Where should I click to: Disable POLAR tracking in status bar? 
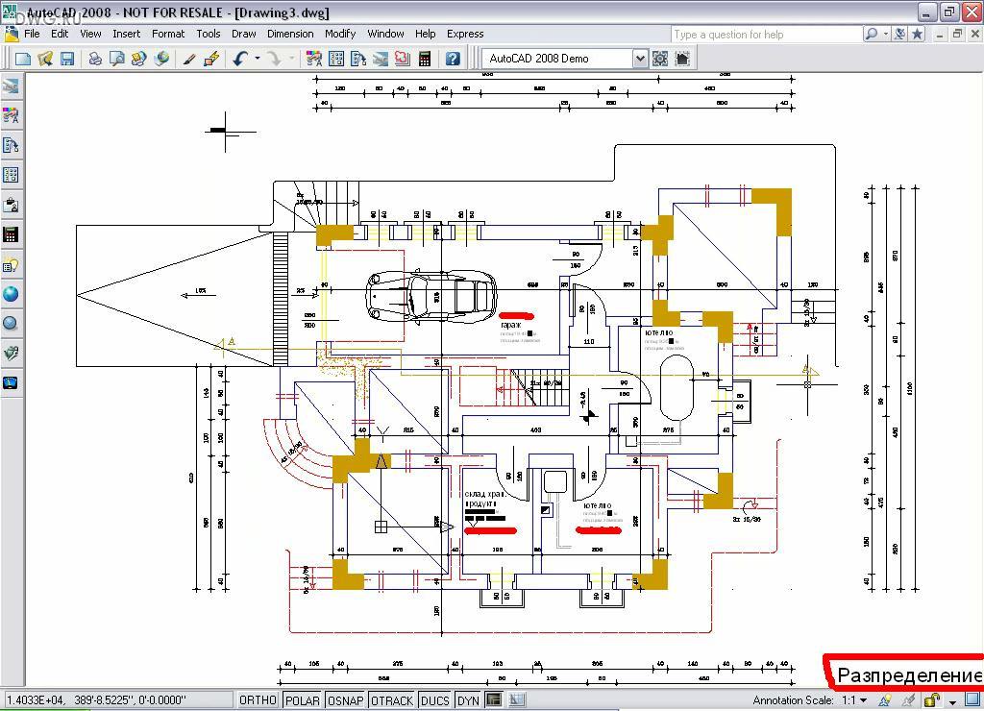302,700
